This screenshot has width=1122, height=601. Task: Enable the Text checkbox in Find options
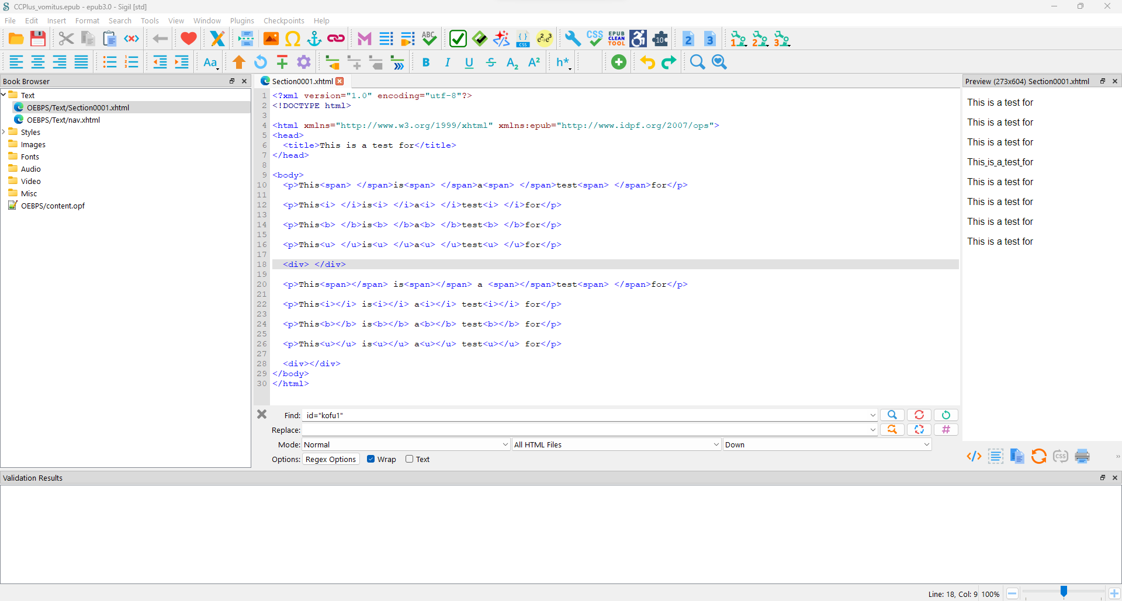click(409, 459)
